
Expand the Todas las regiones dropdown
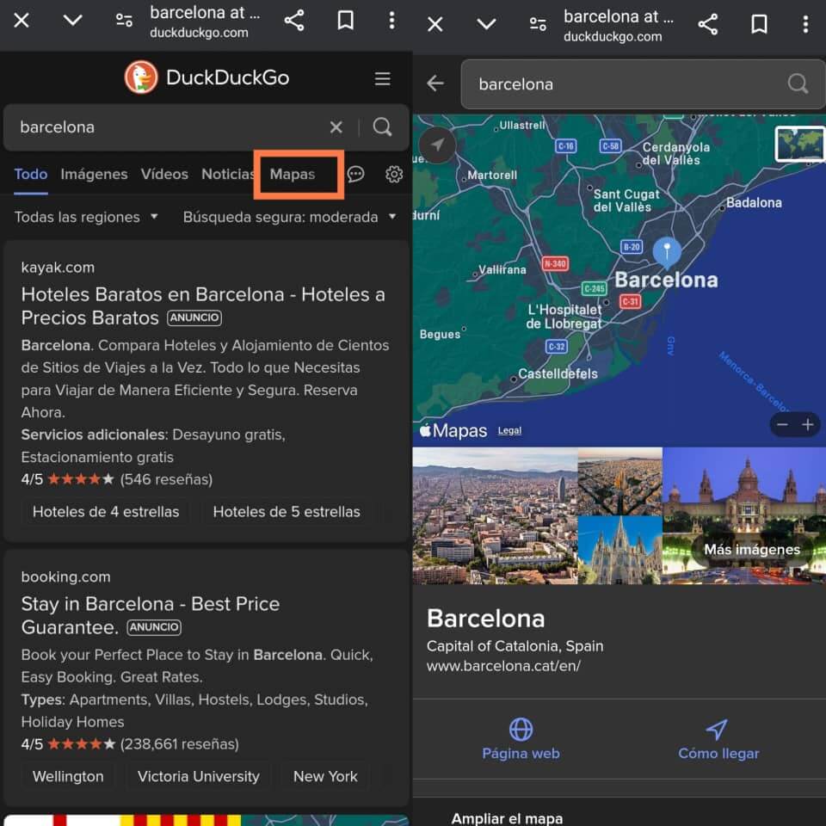86,217
